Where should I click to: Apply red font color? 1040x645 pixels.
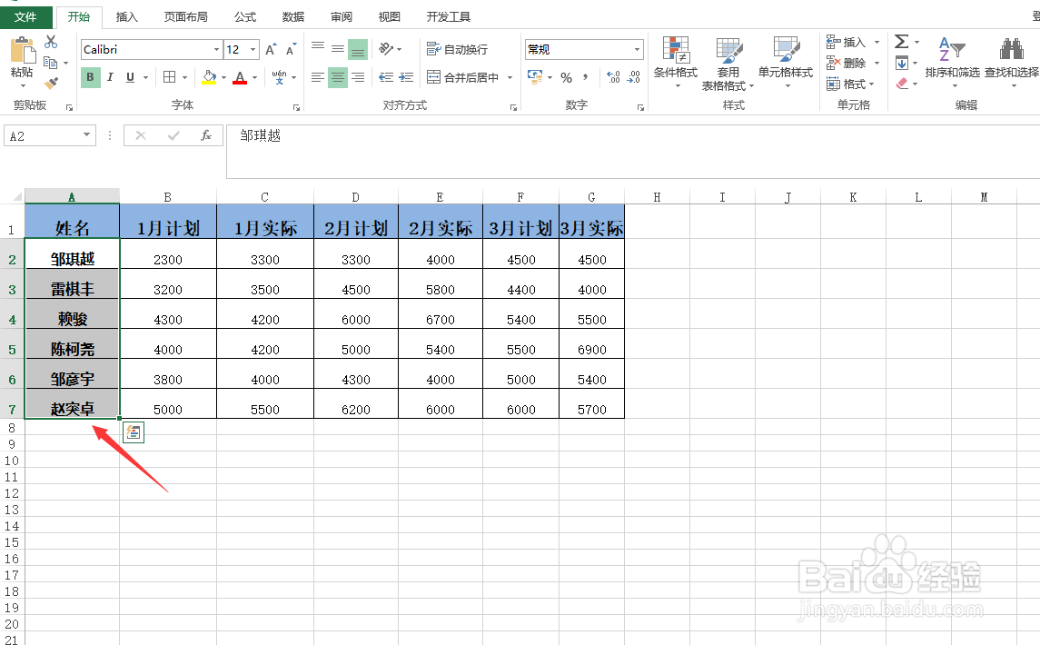point(240,77)
